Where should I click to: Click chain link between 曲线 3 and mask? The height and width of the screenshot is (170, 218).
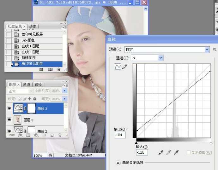tap(25, 108)
